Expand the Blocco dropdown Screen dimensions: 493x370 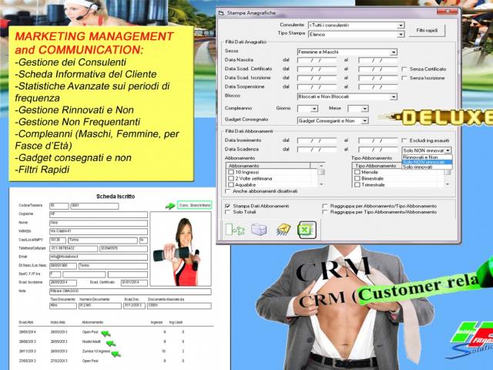394,97
